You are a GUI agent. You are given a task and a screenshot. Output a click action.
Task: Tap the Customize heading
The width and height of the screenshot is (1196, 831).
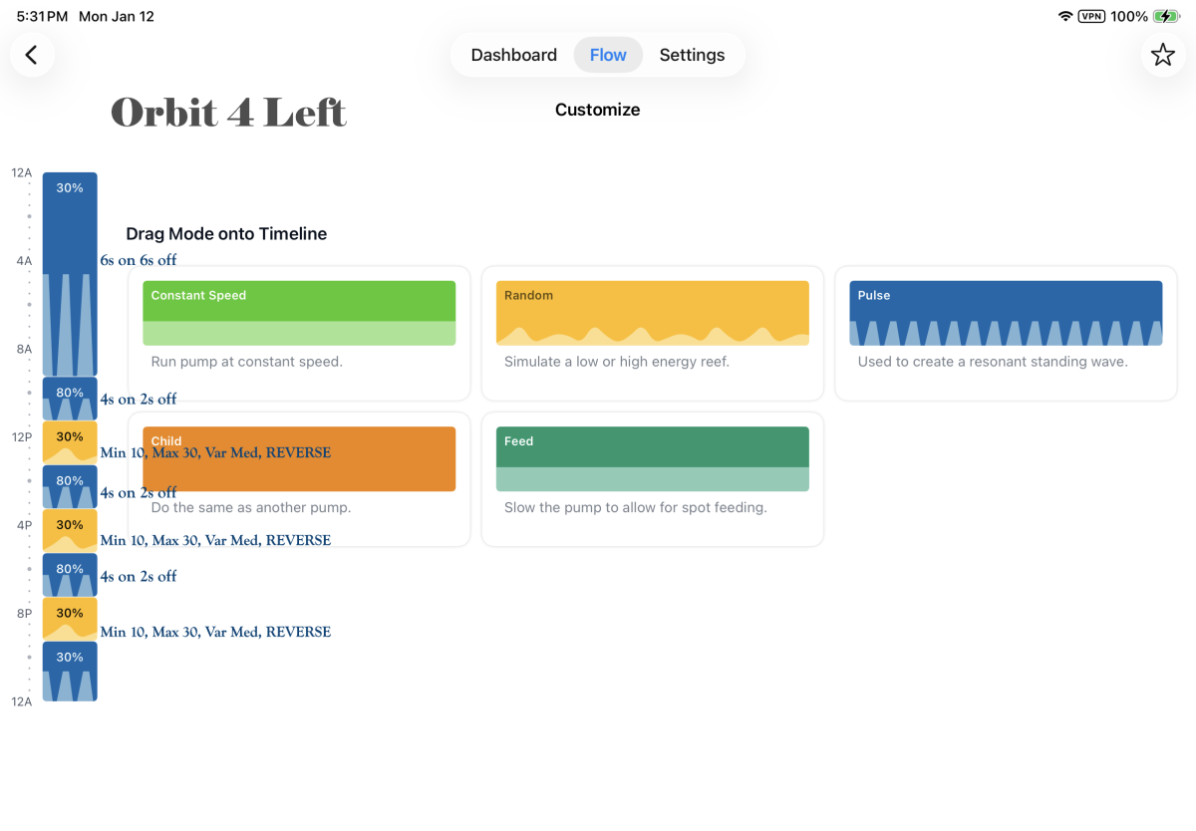pyautogui.click(x=598, y=110)
